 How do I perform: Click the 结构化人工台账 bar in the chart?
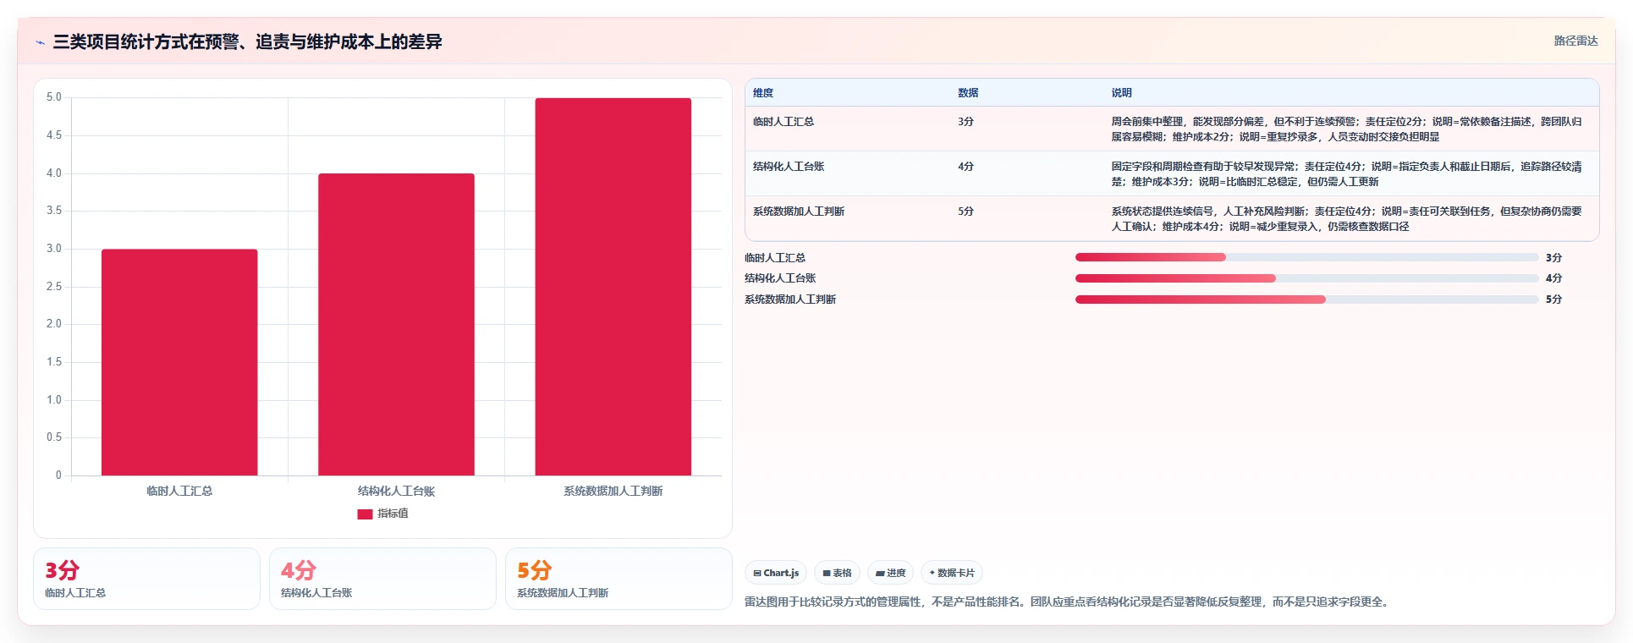pyautogui.click(x=396, y=324)
